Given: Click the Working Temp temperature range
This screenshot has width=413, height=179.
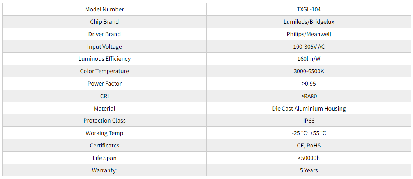Looking at the screenshot, I should click(x=309, y=133).
